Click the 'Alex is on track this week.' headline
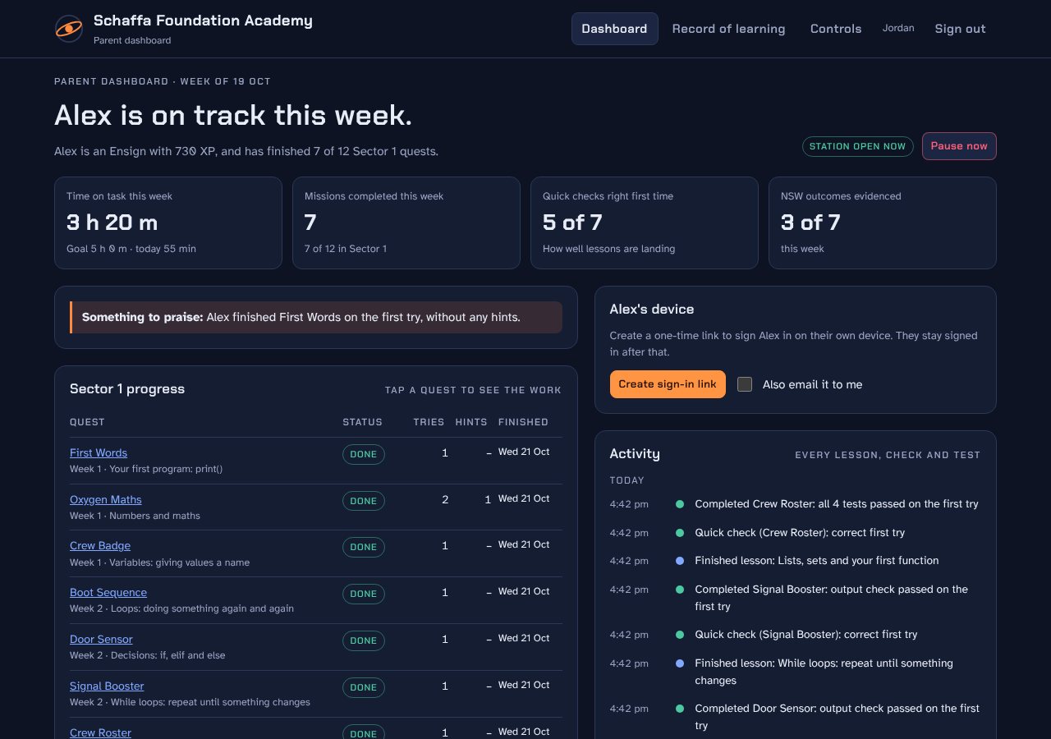1051x739 pixels. [x=233, y=115]
